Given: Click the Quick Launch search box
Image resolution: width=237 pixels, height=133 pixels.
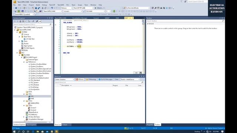Looking at the screenshot, I should click(x=197, y=1).
